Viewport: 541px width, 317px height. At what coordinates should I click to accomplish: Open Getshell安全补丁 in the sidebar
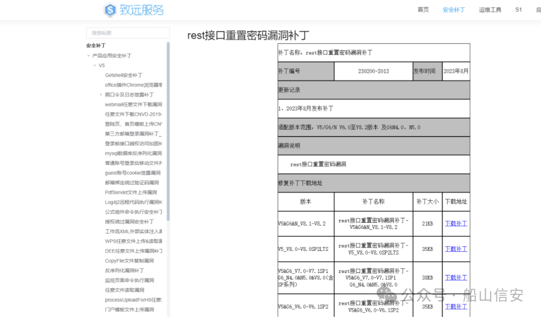pyautogui.click(x=124, y=75)
